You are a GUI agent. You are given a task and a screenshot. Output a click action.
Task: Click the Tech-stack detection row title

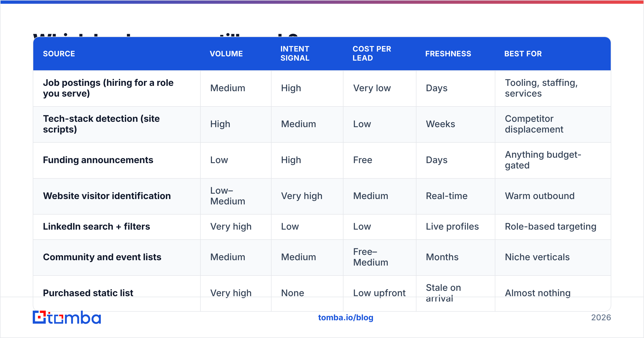(101, 124)
